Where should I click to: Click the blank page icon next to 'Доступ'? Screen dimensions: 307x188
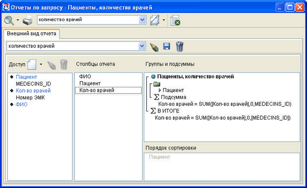coord(32,64)
